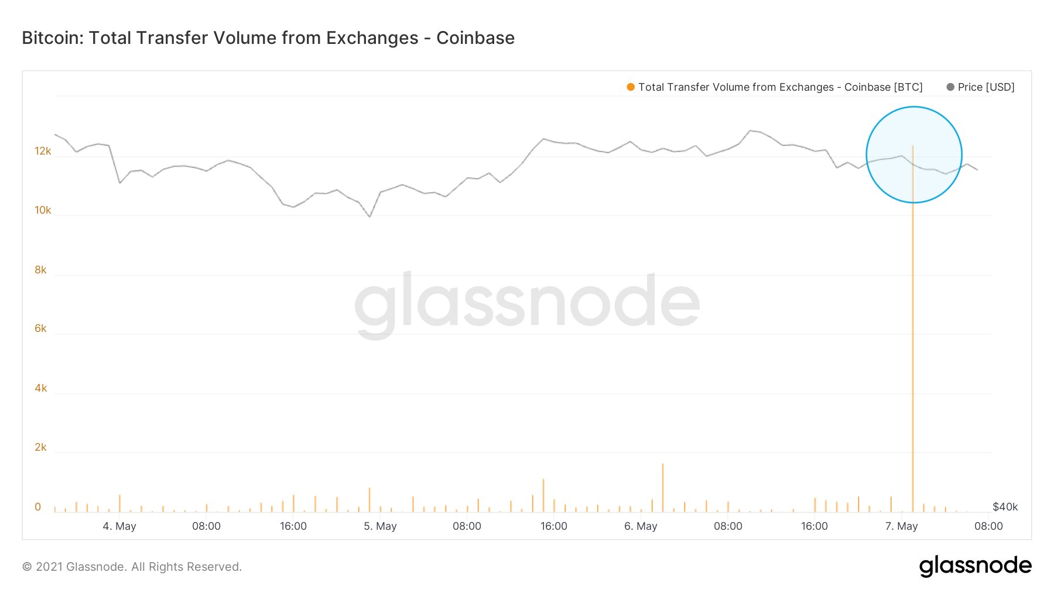Click the orange bar near 6. May
Image resolution: width=1054 pixels, height=593 pixels.
(x=663, y=488)
